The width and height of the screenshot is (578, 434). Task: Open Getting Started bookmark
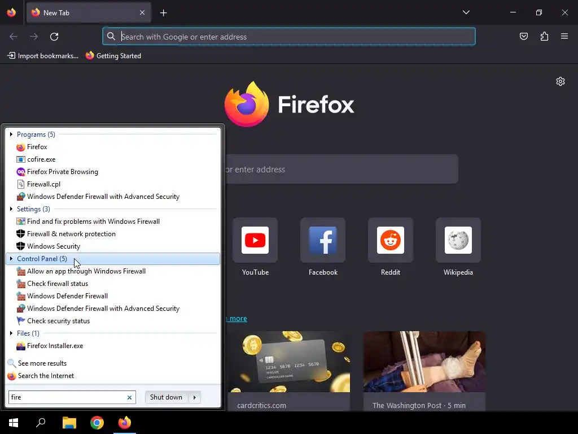[x=113, y=56]
